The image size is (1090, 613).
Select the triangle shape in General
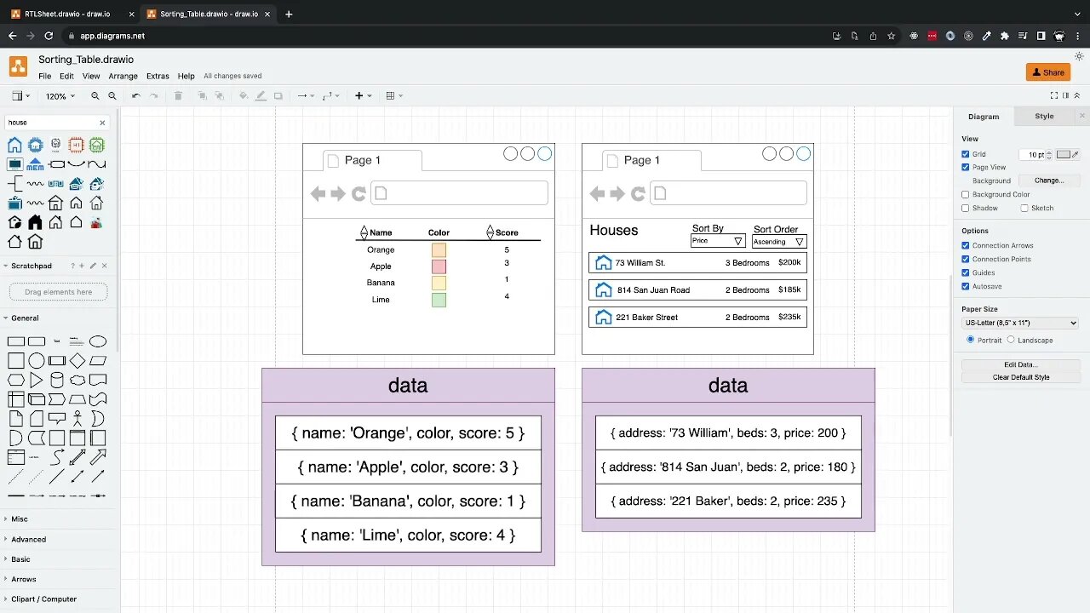37,380
